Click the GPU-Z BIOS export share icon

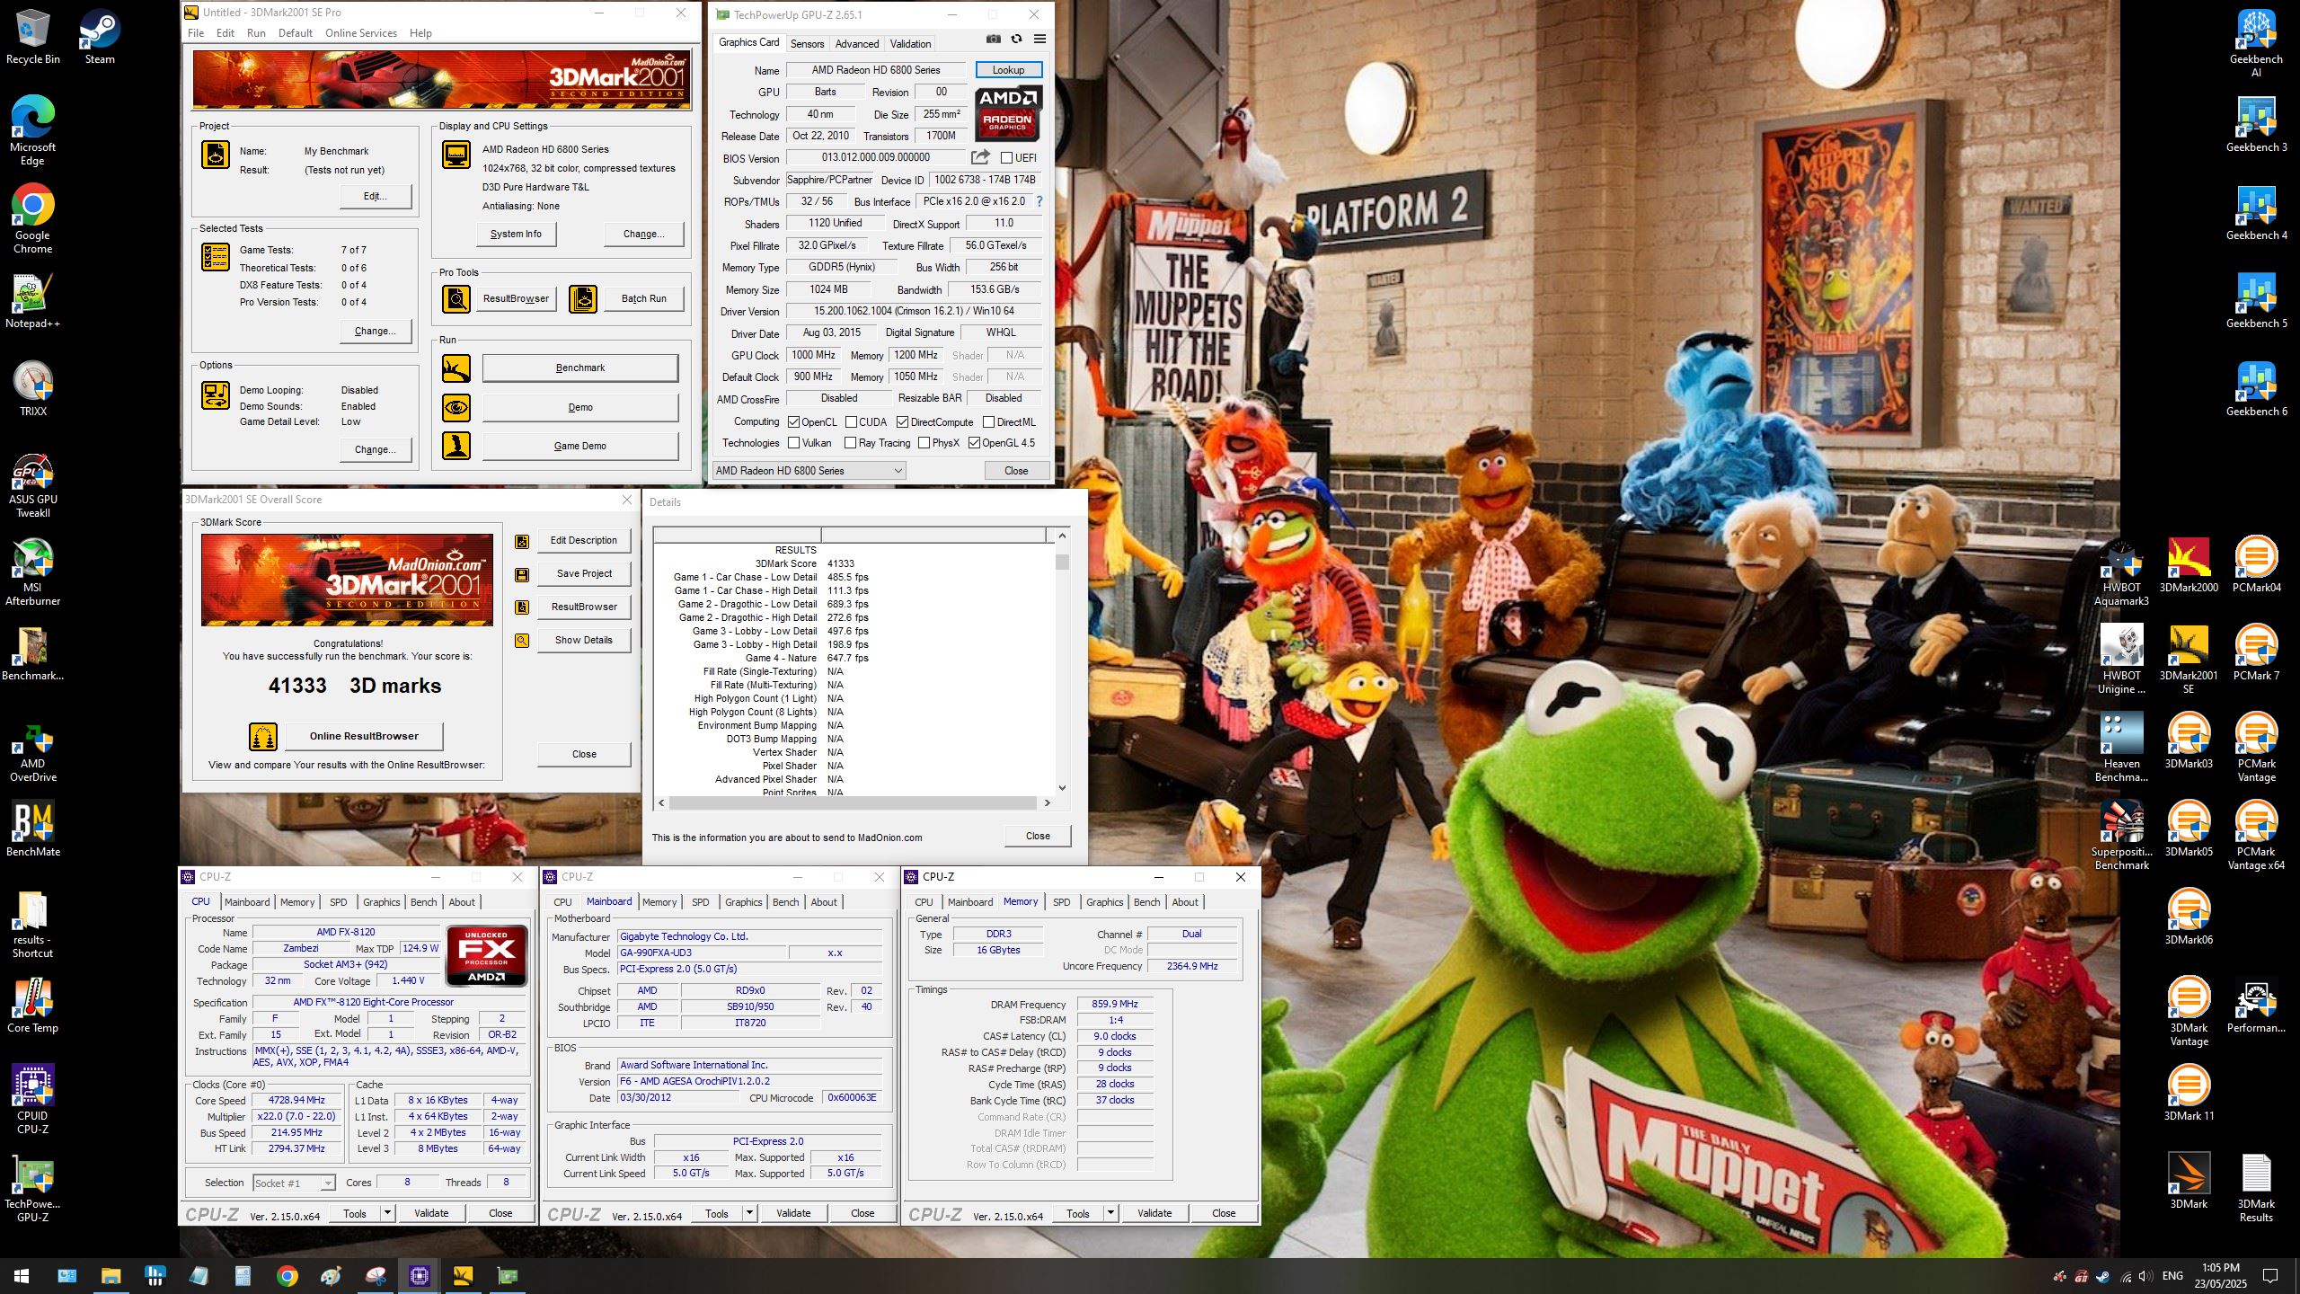pos(980,157)
